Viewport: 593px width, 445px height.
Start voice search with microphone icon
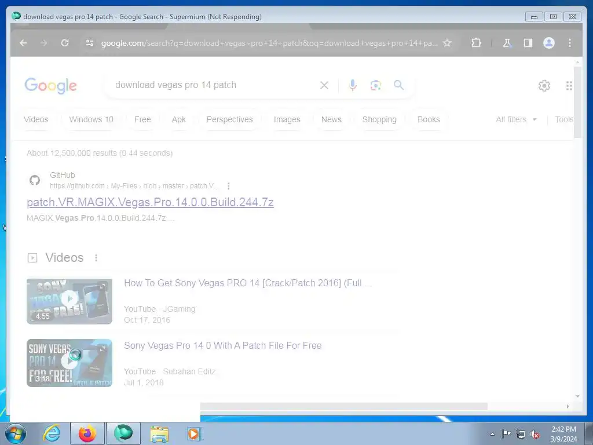tap(353, 85)
